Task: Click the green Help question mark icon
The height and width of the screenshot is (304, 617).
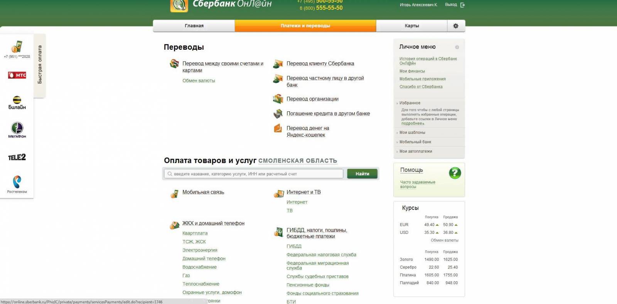Action: pyautogui.click(x=455, y=173)
